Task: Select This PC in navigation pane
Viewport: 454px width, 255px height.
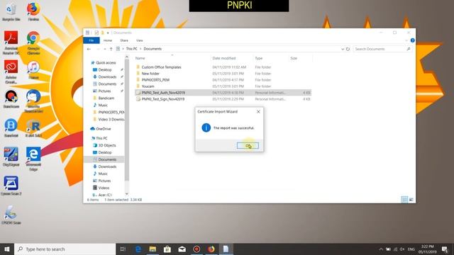Action: [101, 138]
